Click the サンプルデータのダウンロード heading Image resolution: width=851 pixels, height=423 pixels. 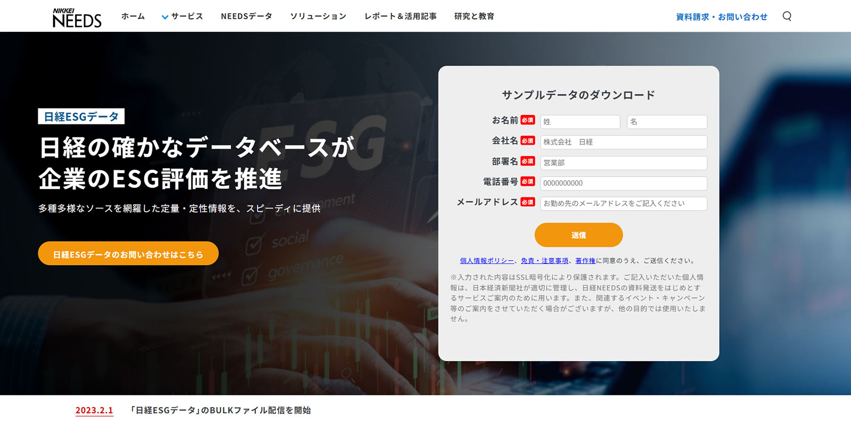click(x=579, y=95)
